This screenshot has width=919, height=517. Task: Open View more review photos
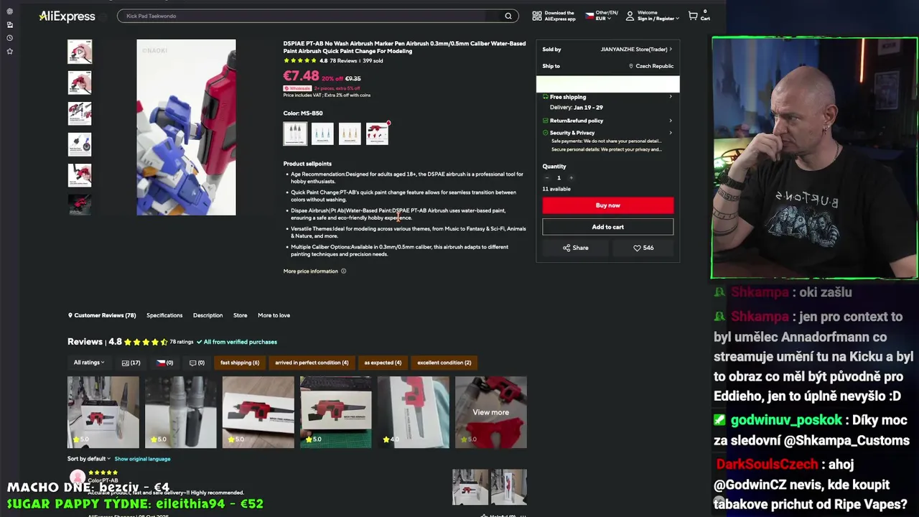point(491,412)
